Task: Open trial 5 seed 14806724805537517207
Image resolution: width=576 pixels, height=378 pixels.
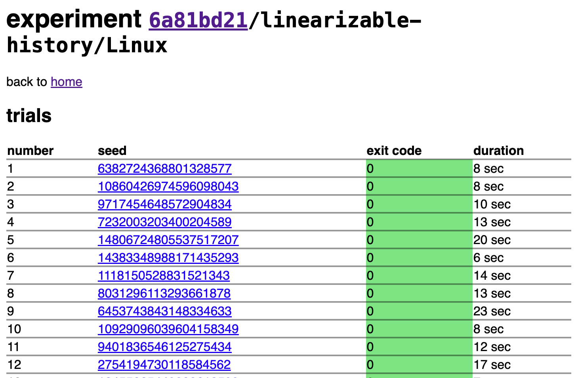Action: [x=168, y=240]
